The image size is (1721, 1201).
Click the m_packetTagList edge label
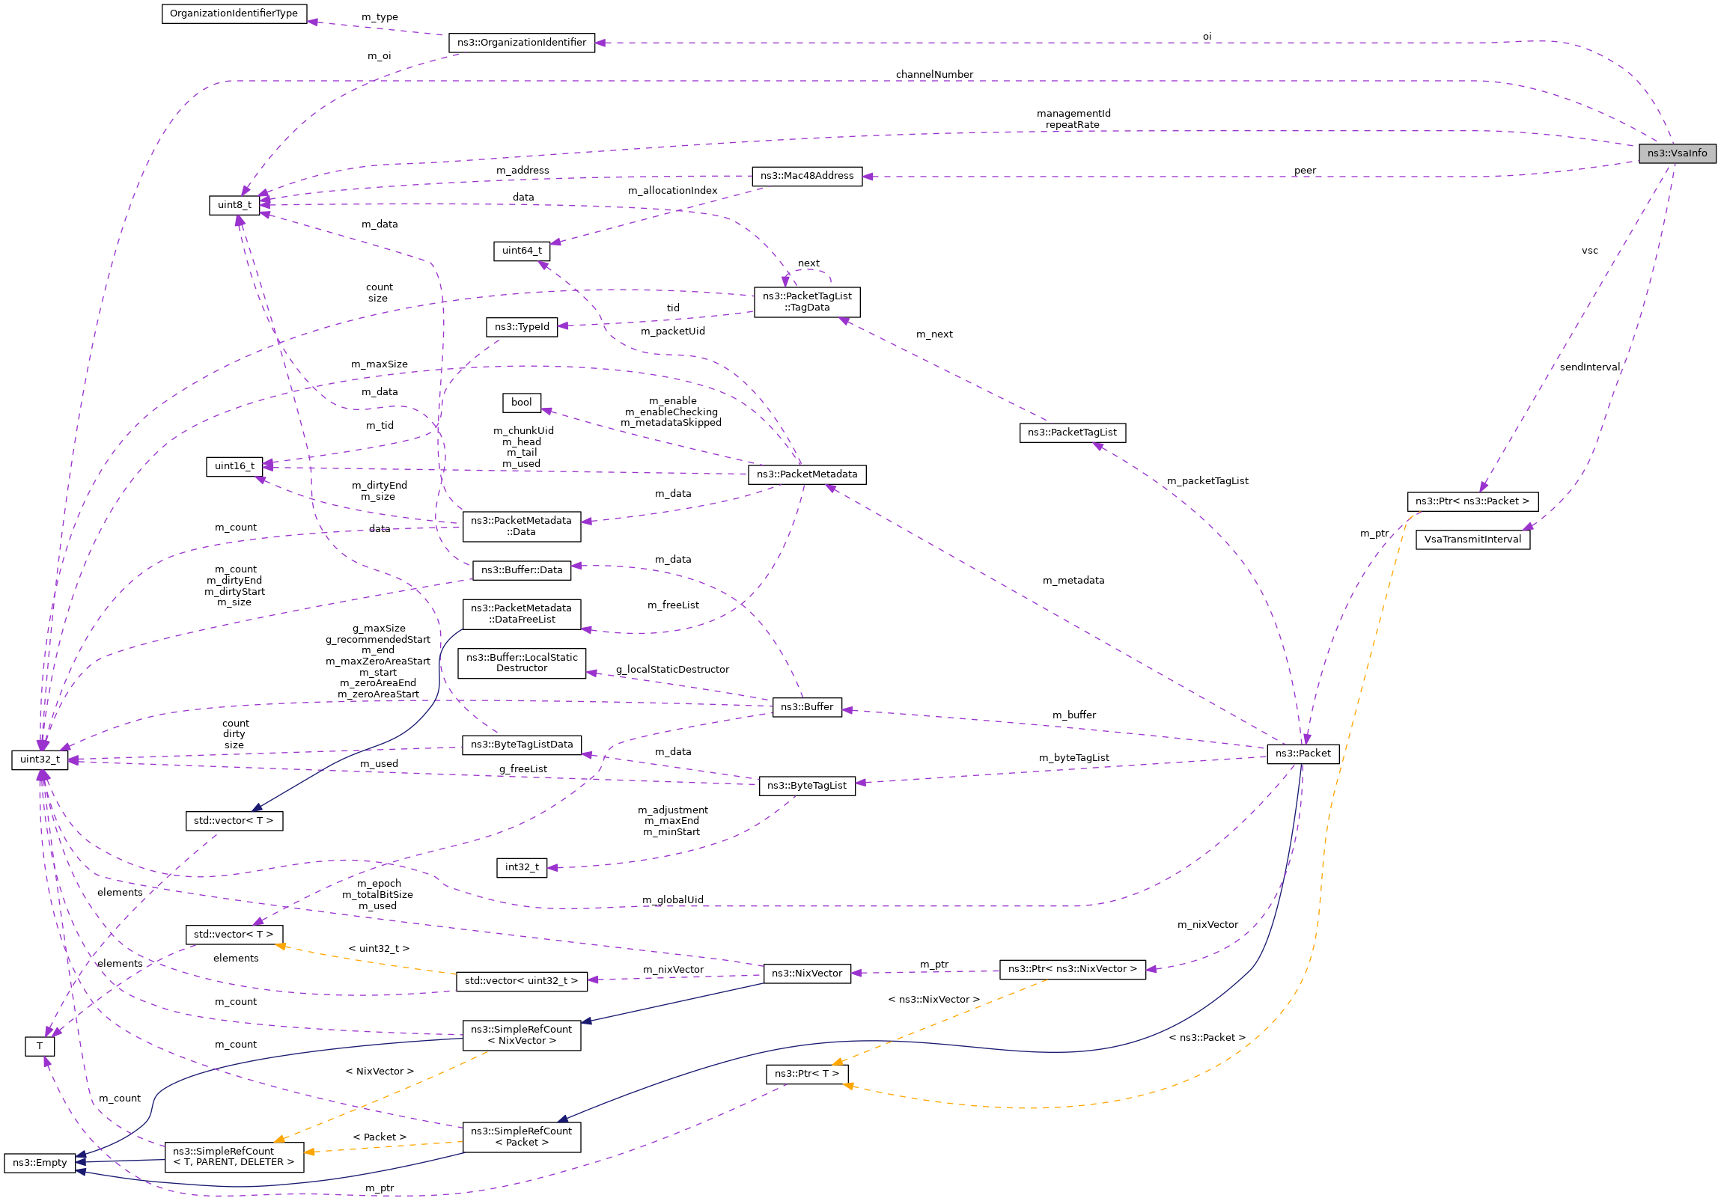[1207, 481]
